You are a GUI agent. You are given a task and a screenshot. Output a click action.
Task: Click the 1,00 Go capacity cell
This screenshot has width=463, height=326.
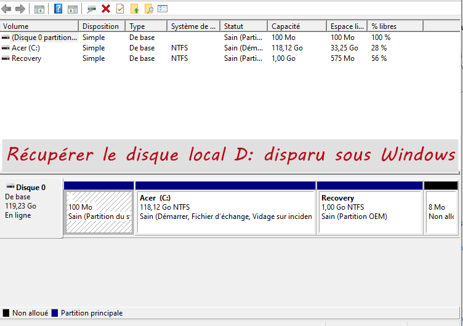283,58
